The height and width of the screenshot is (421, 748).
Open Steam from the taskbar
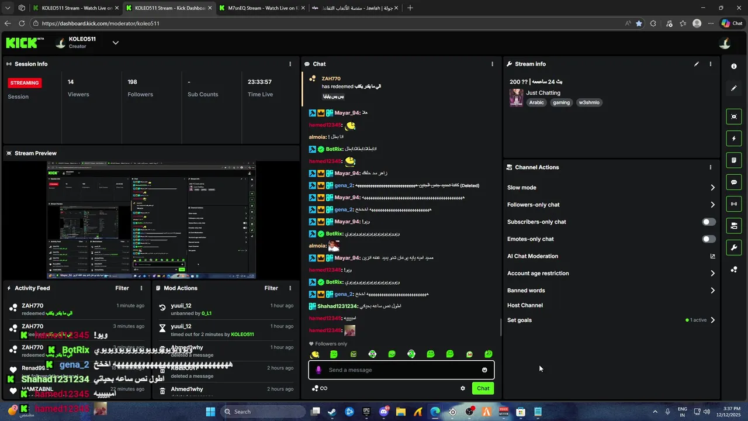point(332,412)
